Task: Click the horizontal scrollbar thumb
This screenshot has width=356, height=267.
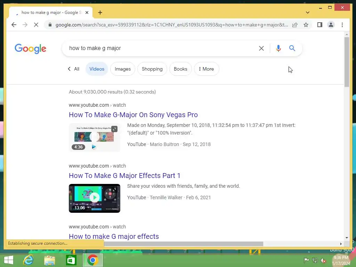Action: point(184,244)
